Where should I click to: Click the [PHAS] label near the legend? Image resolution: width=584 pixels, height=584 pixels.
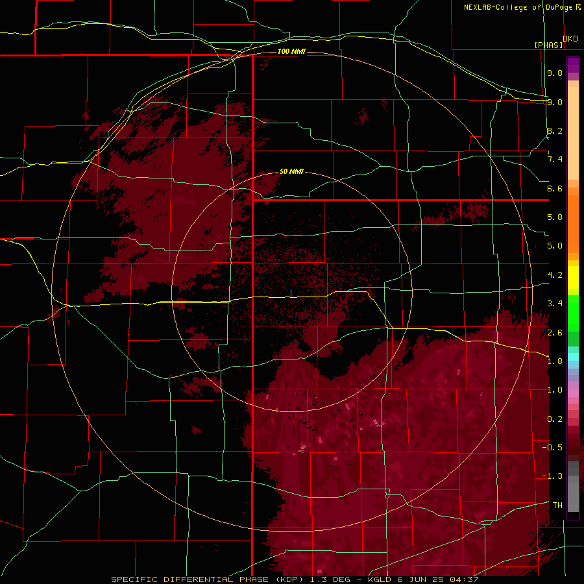pyautogui.click(x=548, y=45)
